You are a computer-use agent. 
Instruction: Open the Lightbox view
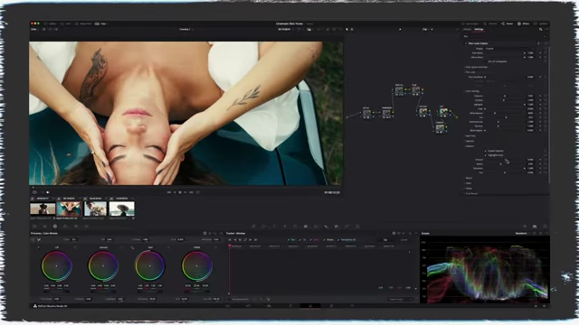541,23
